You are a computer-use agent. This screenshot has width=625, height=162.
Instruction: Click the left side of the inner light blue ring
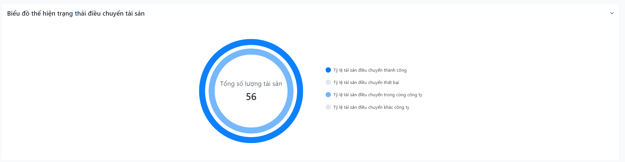[x=212, y=91]
